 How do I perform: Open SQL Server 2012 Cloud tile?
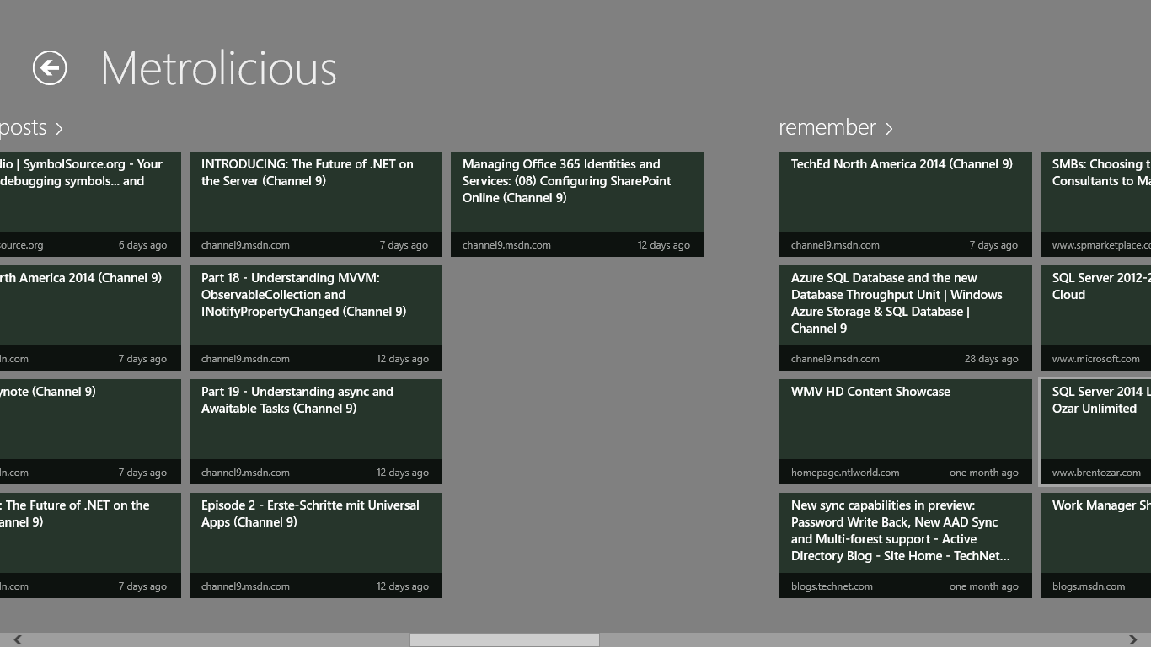pos(1095,318)
